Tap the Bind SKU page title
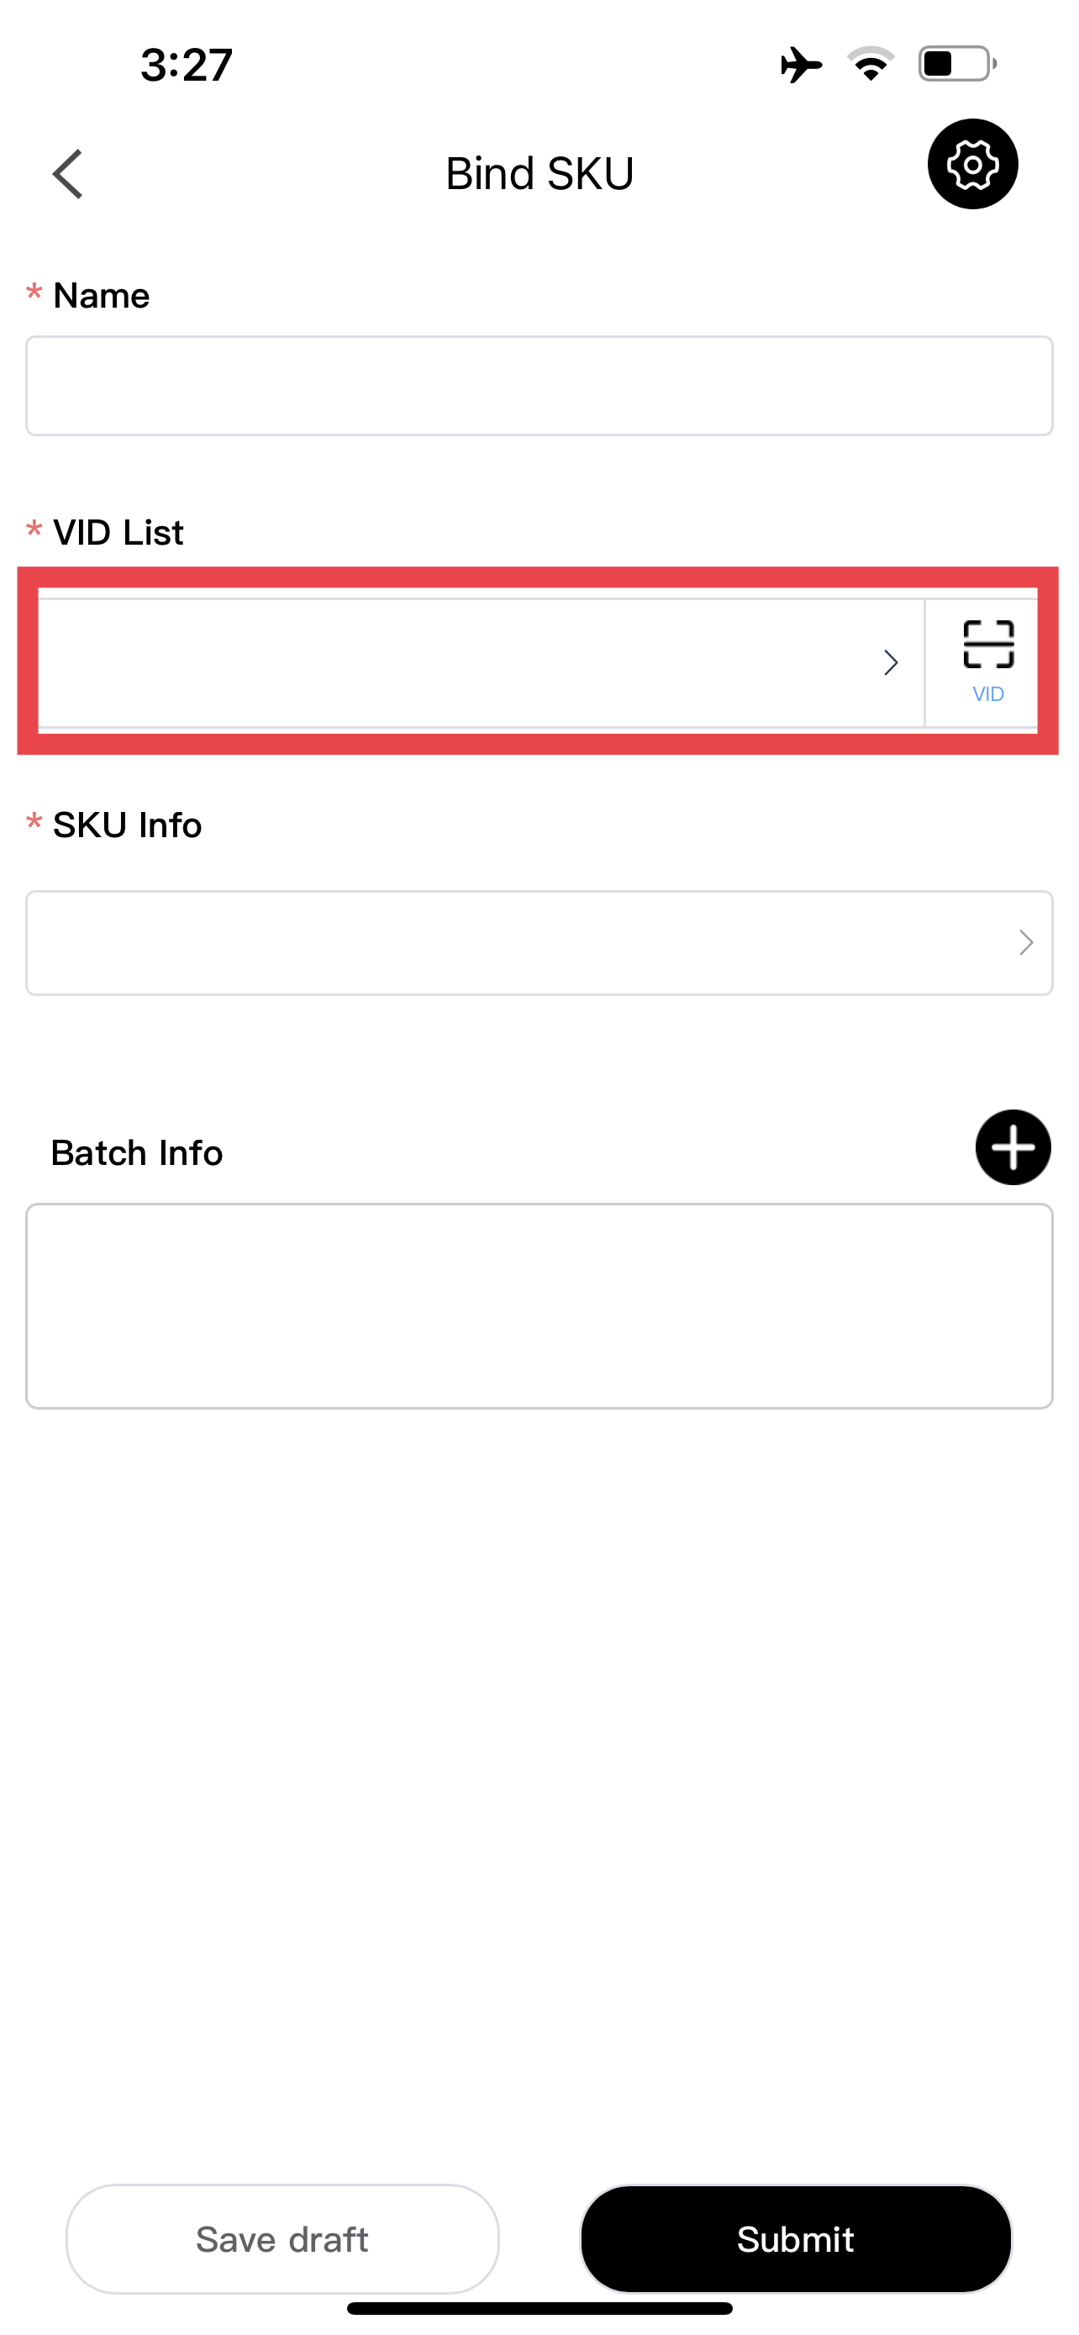The width and height of the screenshot is (1079, 2335). [x=540, y=173]
